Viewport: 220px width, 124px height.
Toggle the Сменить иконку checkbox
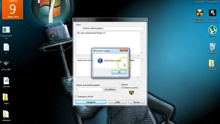click(x=123, y=87)
